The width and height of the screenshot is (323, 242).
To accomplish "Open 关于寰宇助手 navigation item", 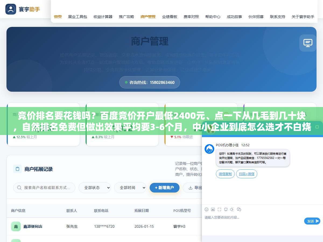I will point(303,17).
